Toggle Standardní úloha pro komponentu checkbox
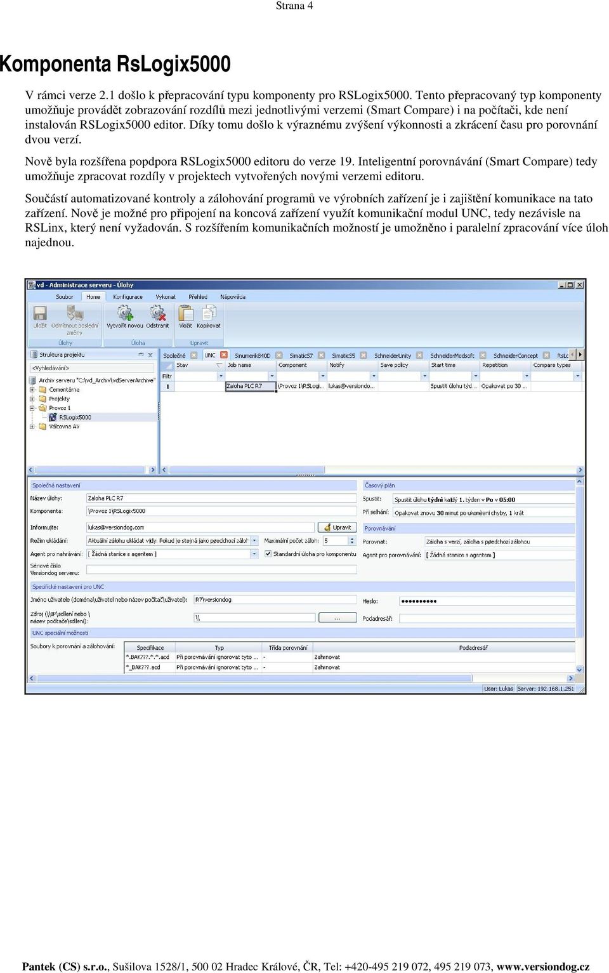This screenshot has height=973, width=609. [268, 553]
